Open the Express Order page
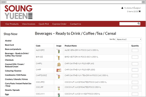 coord(59,24)
